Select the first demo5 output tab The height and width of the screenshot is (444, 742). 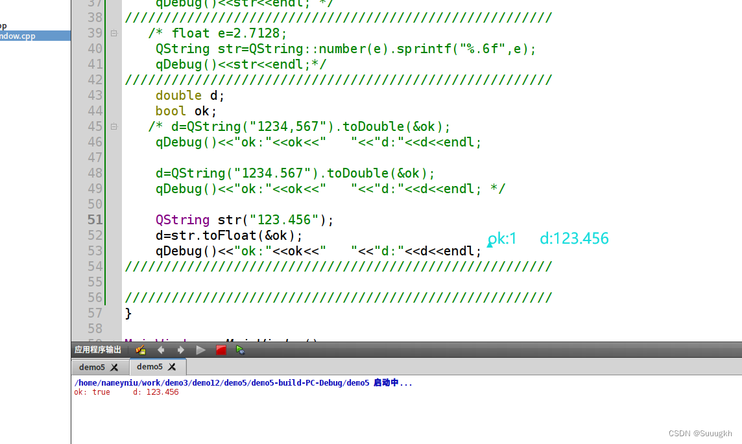[92, 367]
